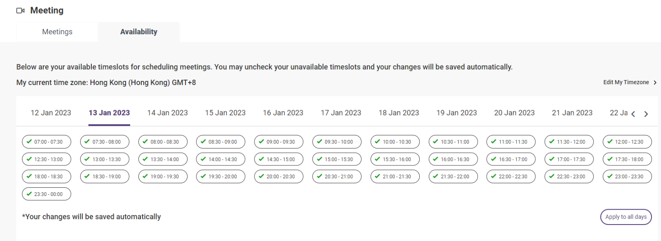The image size is (661, 241).
Task: Click the green checkmark for 23:30 - 00:00
Action: click(x=29, y=194)
